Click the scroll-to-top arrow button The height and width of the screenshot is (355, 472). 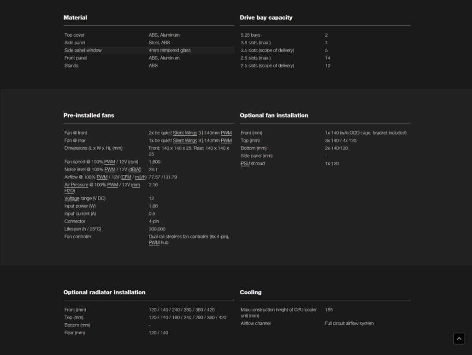(459, 338)
